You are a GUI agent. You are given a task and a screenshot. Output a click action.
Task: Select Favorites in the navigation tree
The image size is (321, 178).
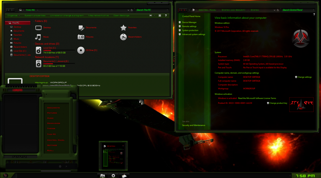[x=18, y=35]
